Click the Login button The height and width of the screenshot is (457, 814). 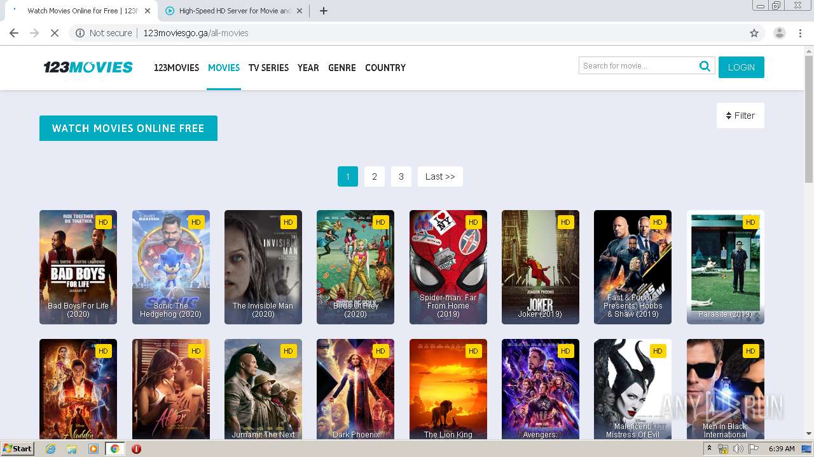click(x=742, y=67)
